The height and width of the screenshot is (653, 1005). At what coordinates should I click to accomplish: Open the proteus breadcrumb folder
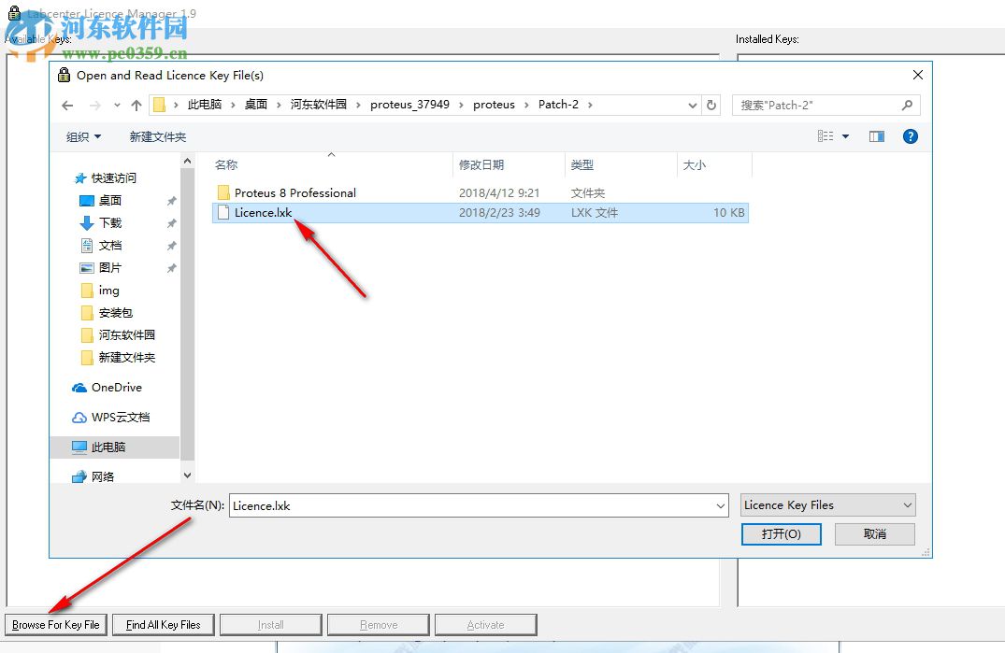(x=495, y=105)
